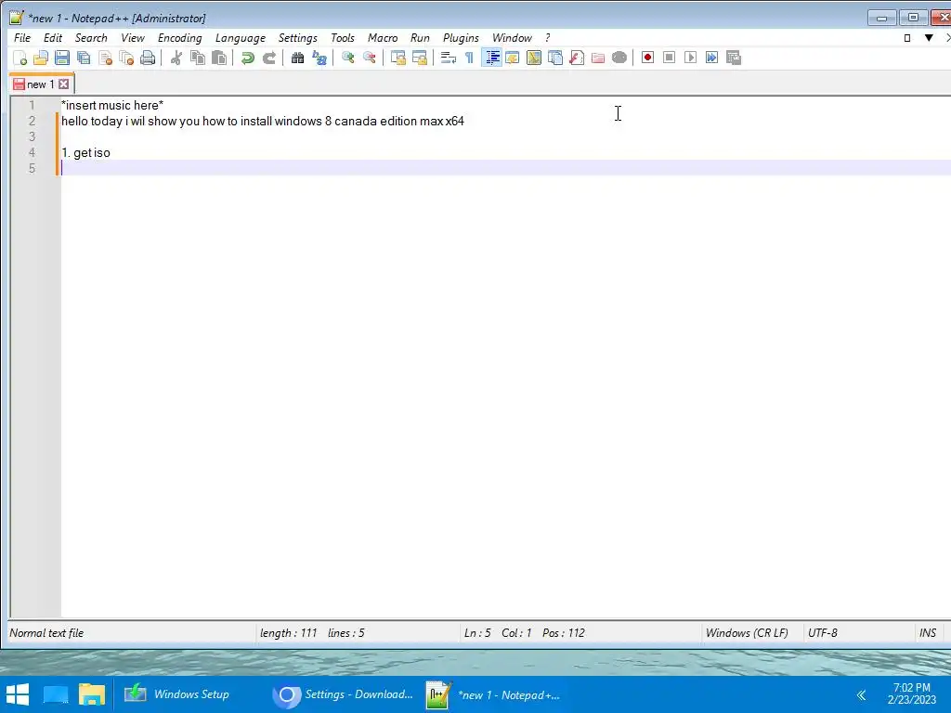951x713 pixels.
Task: Open the Search menu
Action: point(91,37)
